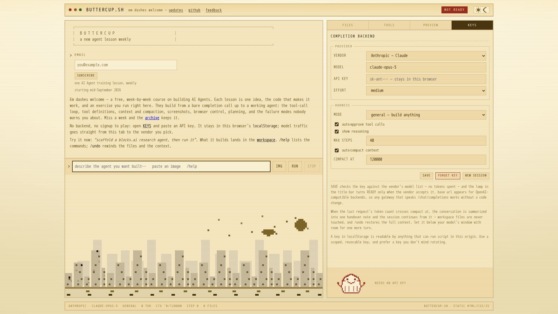Screen dimensions: 558x314
Task: Open the github link
Action: point(194,10)
